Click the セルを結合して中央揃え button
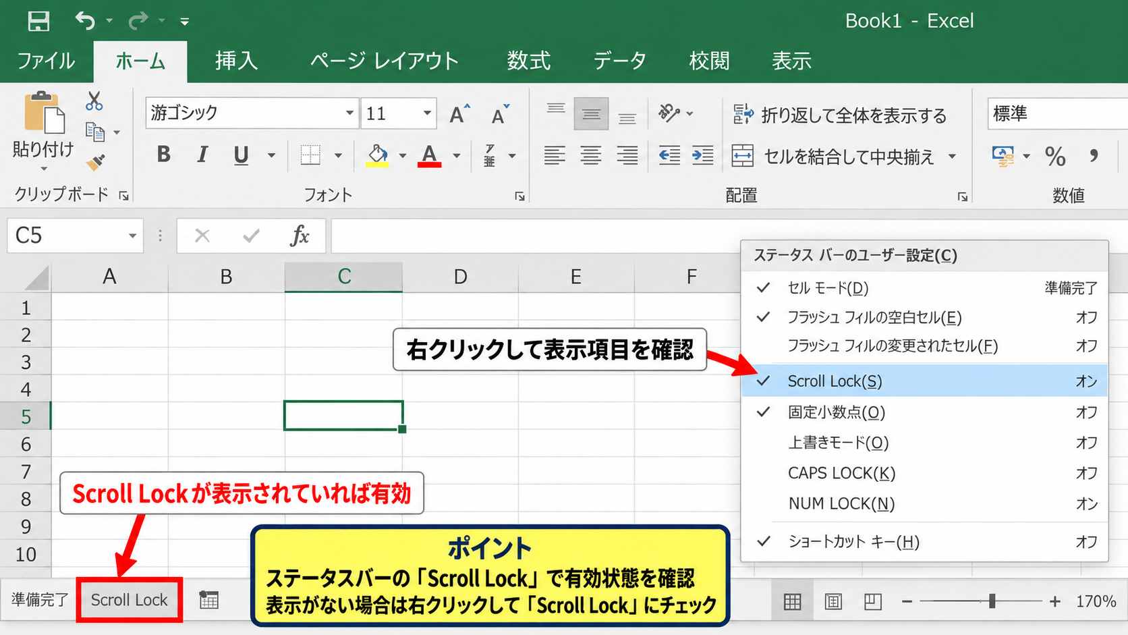The image size is (1128, 635). 834,157
